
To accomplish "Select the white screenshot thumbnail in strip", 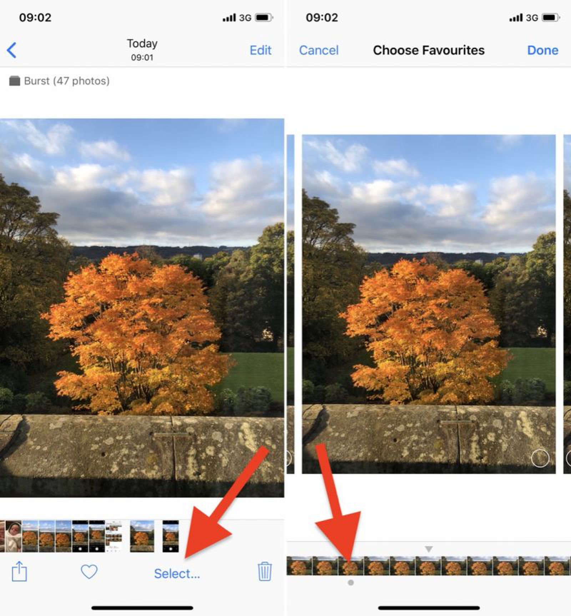I will (x=113, y=536).
